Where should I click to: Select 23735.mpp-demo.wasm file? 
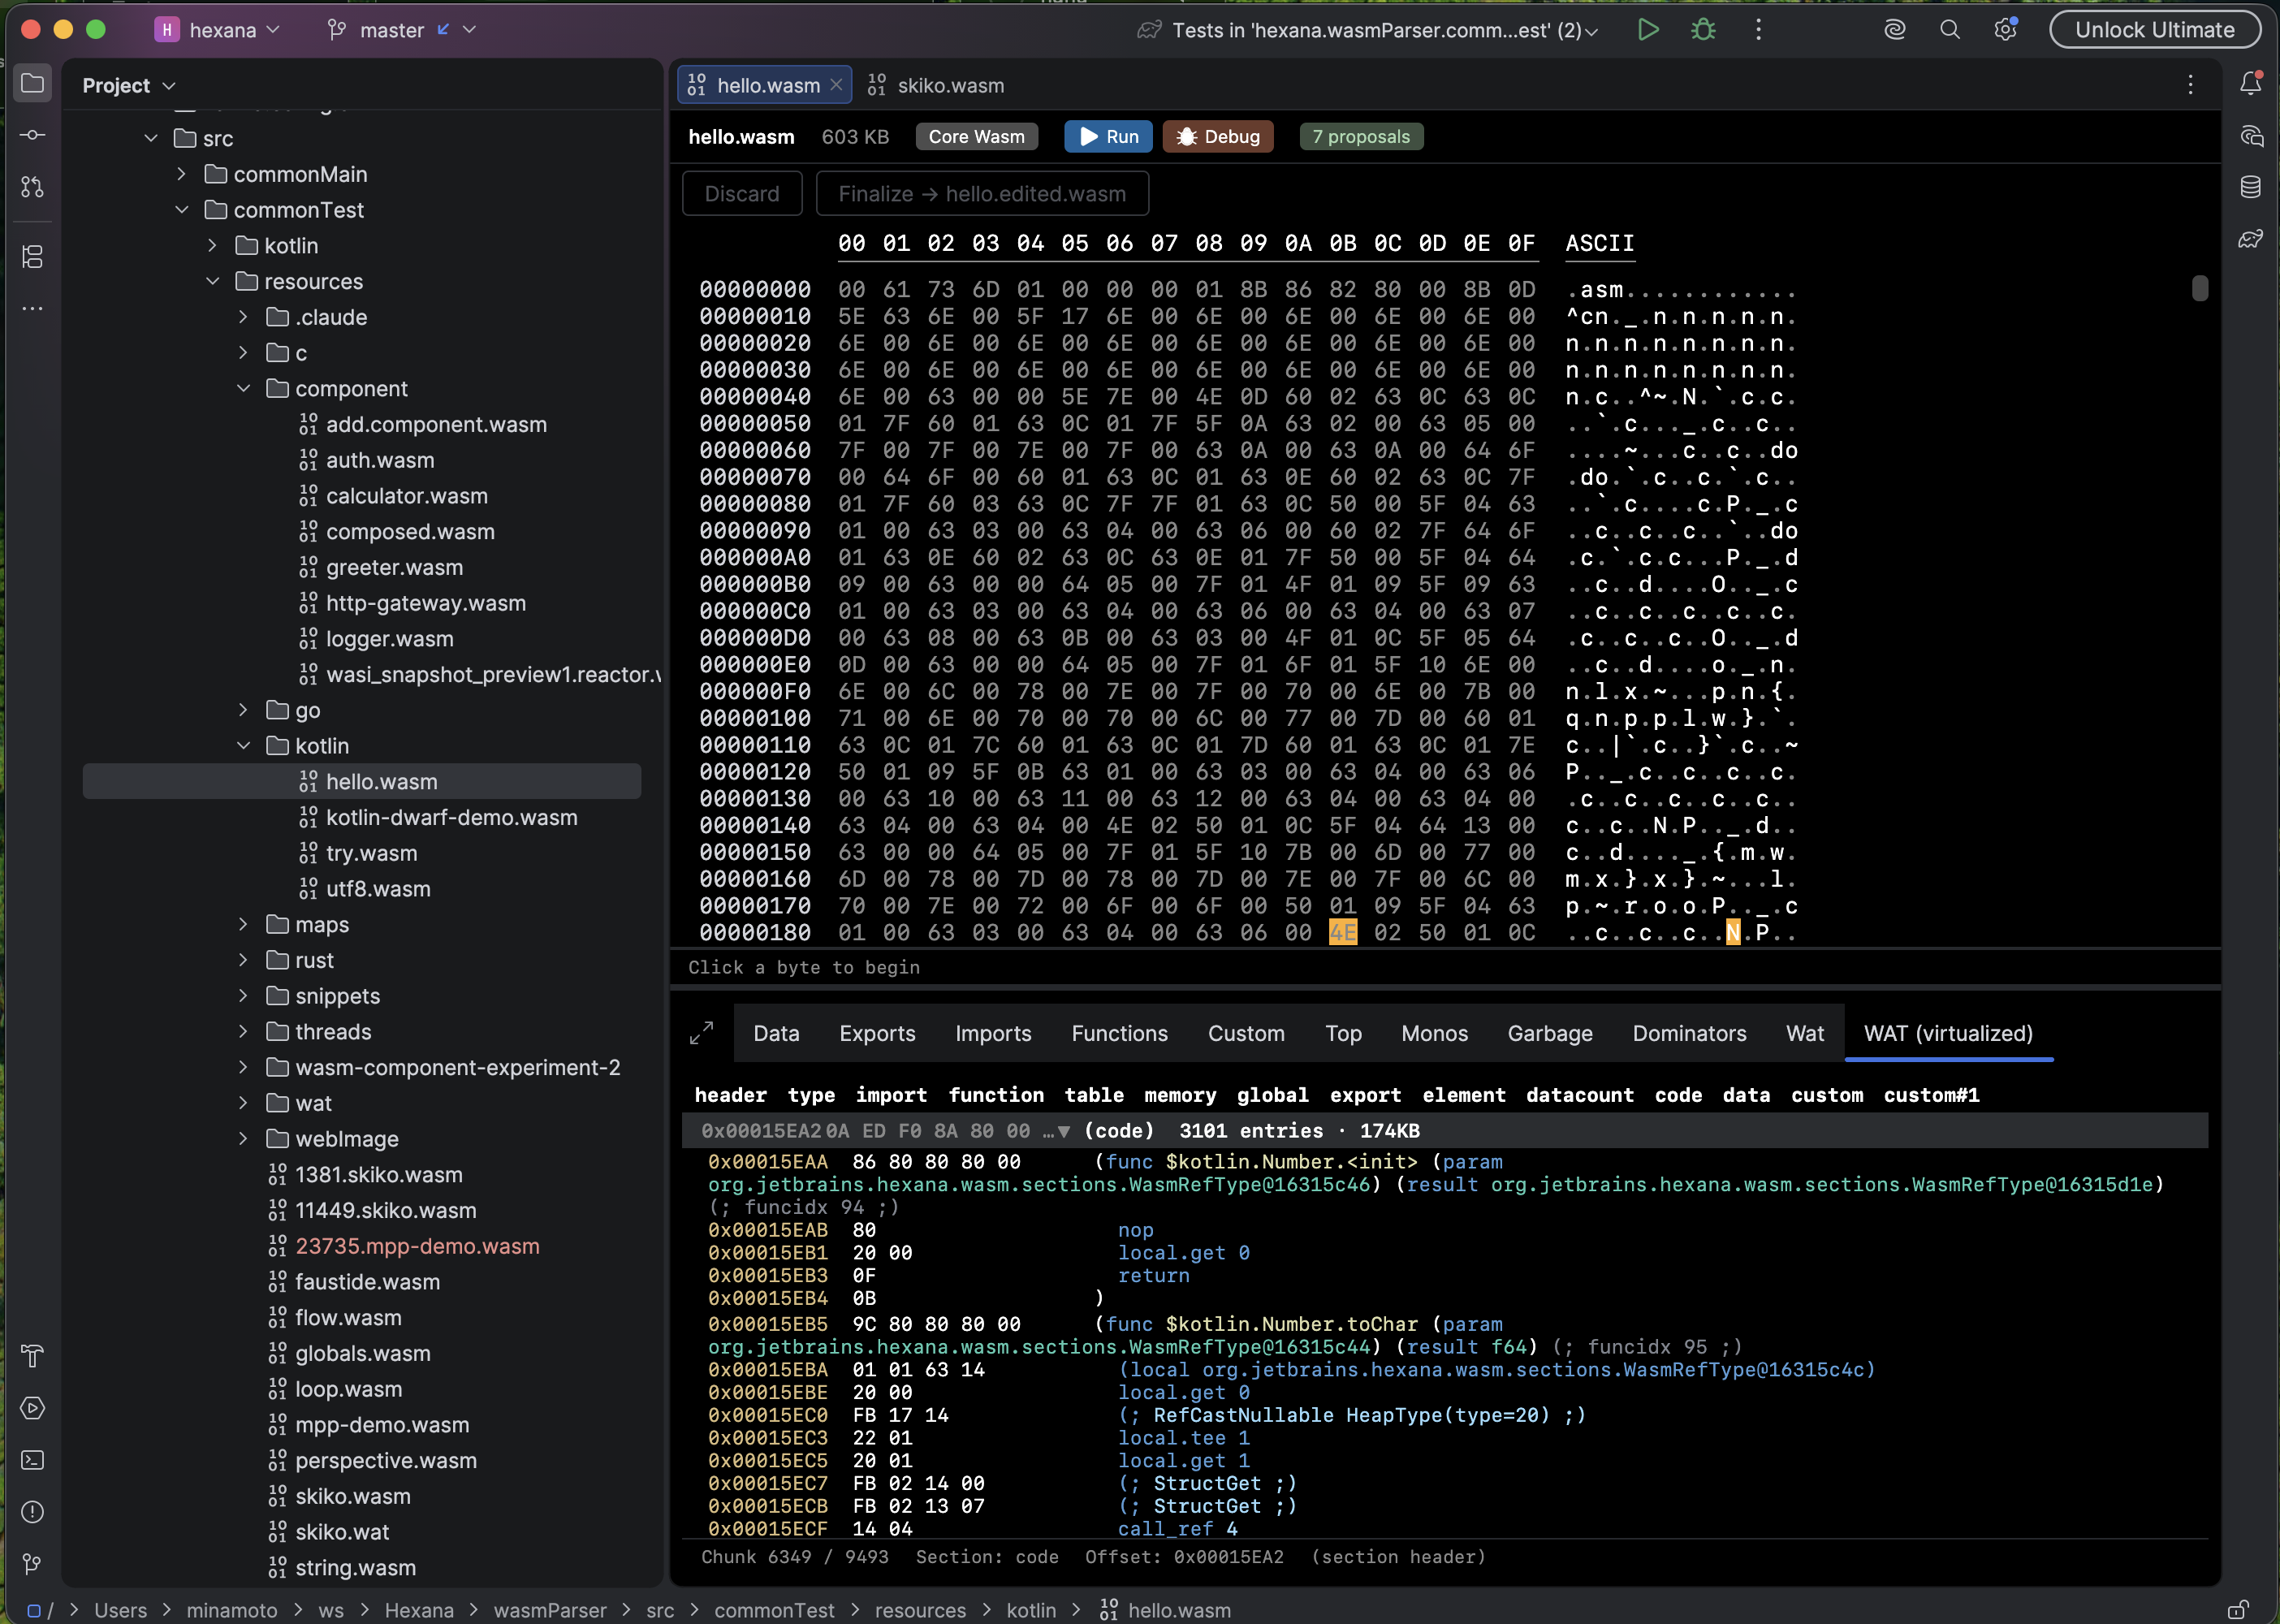click(417, 1246)
